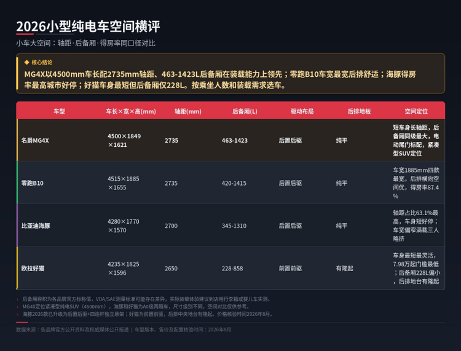This screenshot has width=461, height=351.
Task: Click the 数据来源 footer text
Action: (124, 329)
